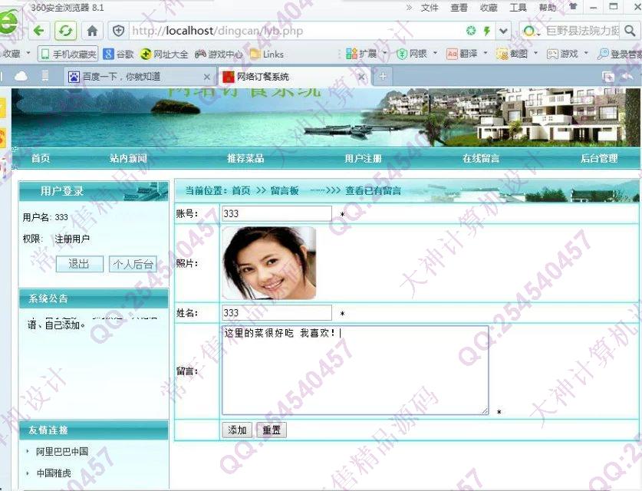Open the 收藏 menu

(x=489, y=8)
